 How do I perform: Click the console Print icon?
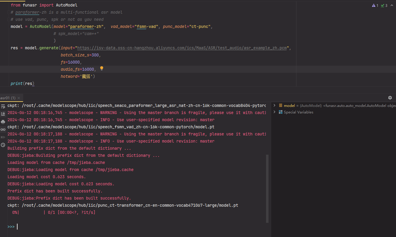tap(3, 122)
